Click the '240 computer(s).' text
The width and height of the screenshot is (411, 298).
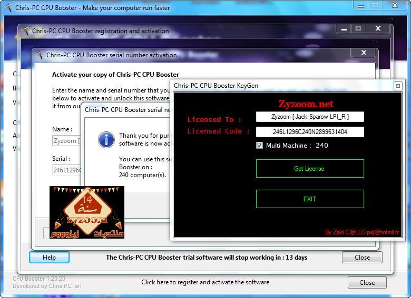click(142, 175)
